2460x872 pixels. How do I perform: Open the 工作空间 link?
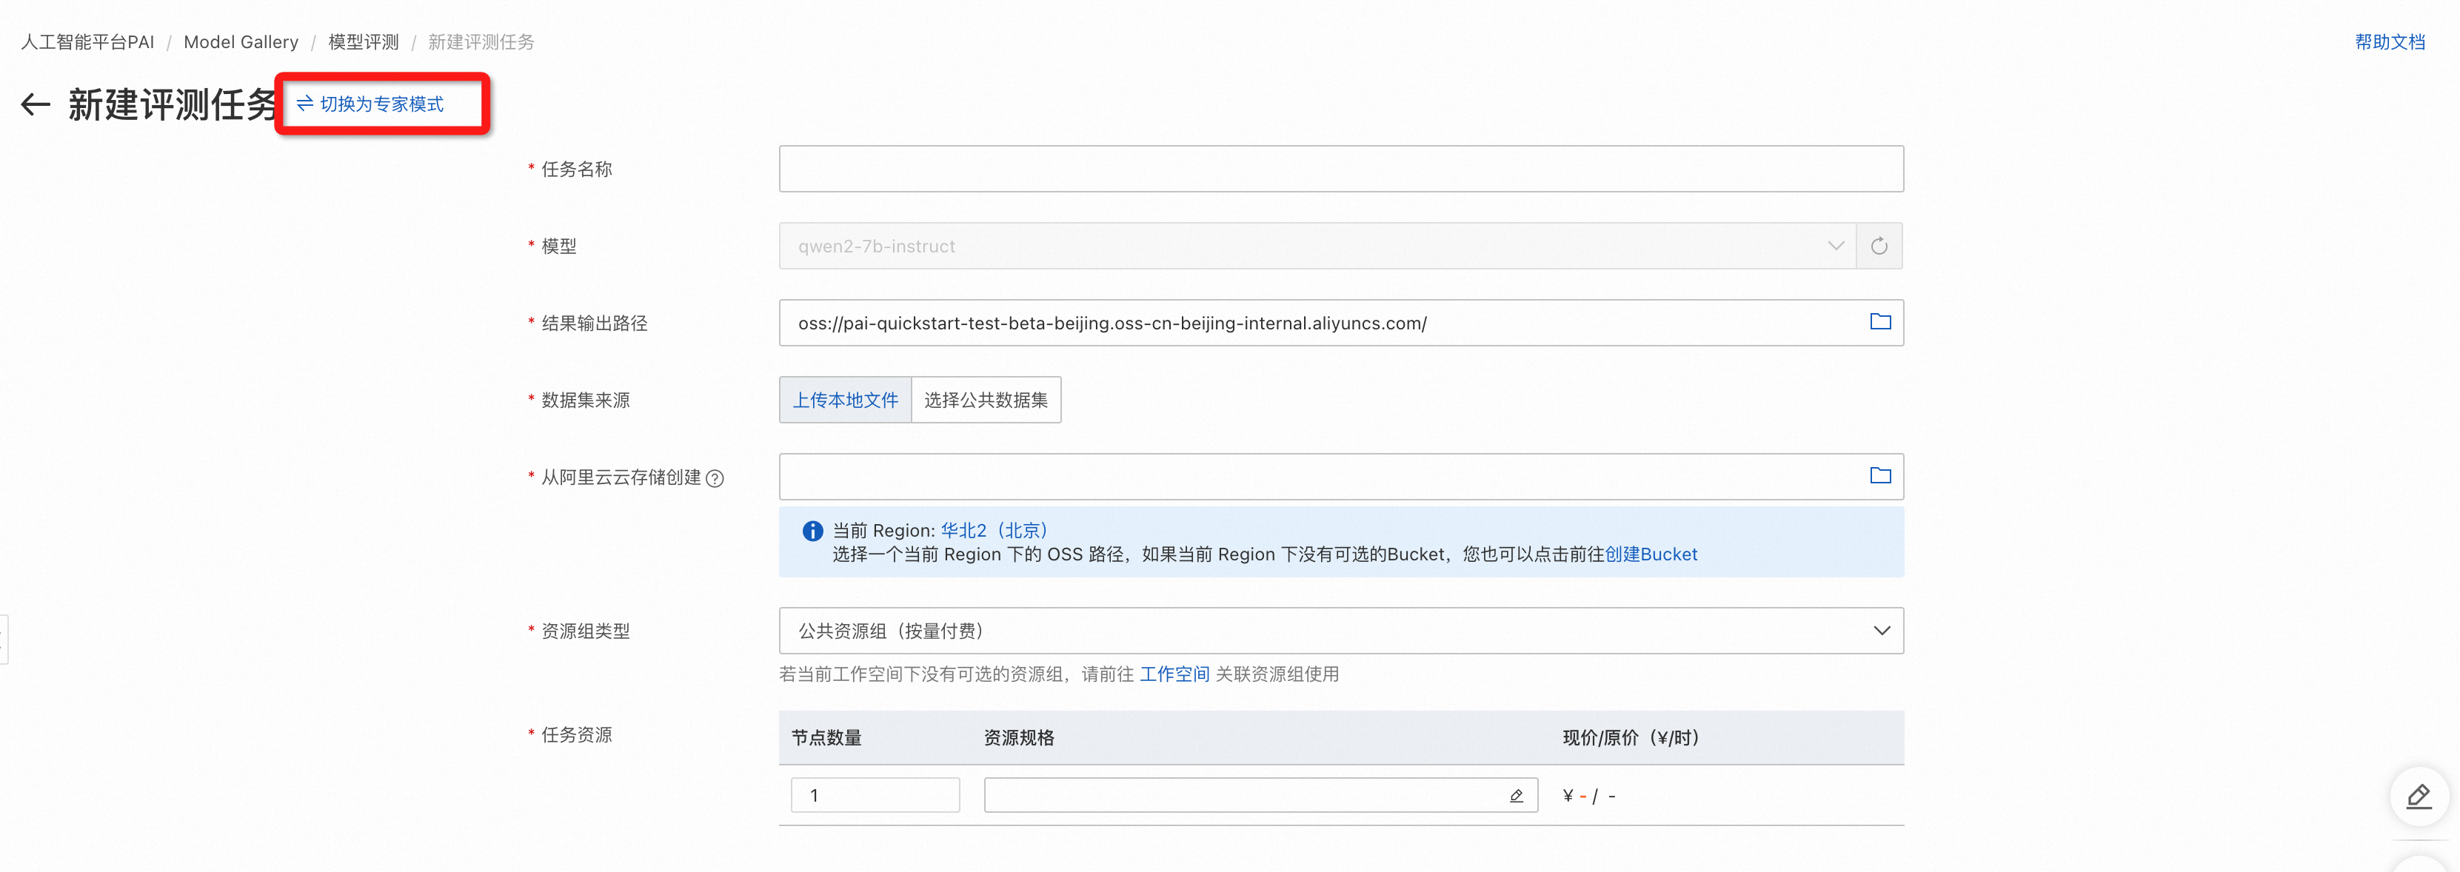(x=1174, y=674)
